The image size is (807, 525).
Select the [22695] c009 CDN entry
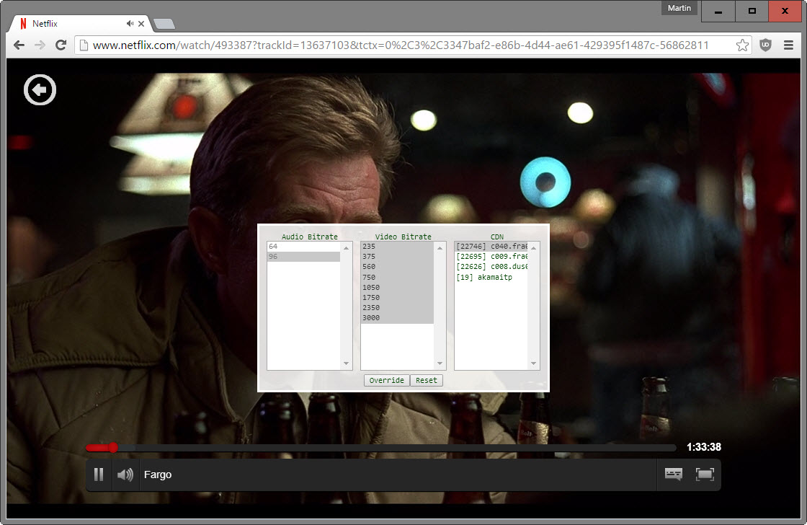click(491, 257)
